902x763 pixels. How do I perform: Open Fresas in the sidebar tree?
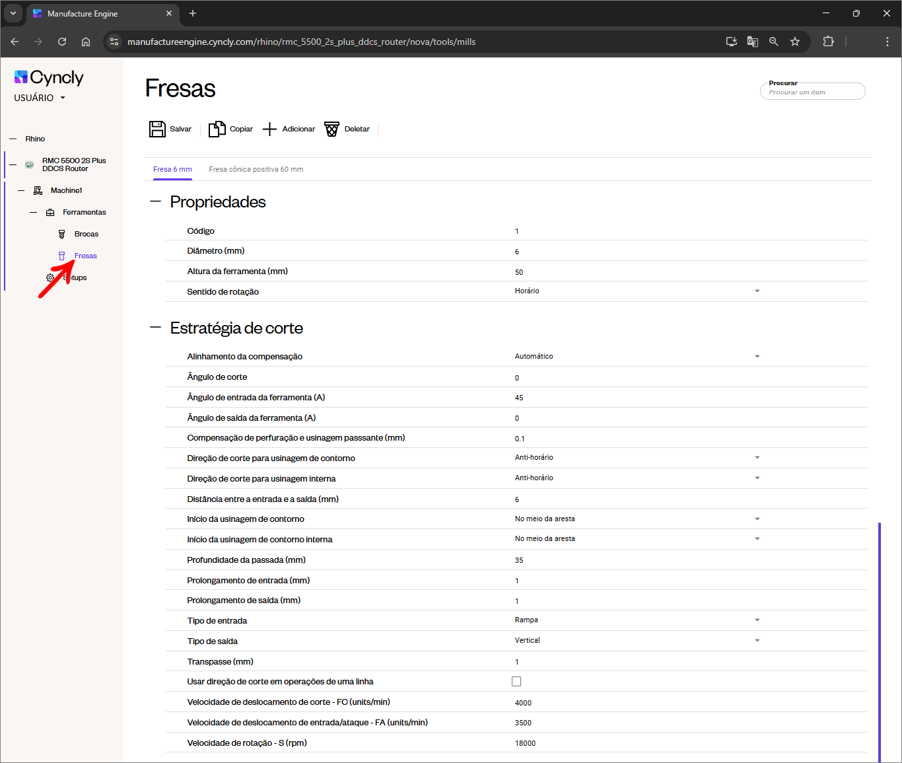pyautogui.click(x=85, y=256)
